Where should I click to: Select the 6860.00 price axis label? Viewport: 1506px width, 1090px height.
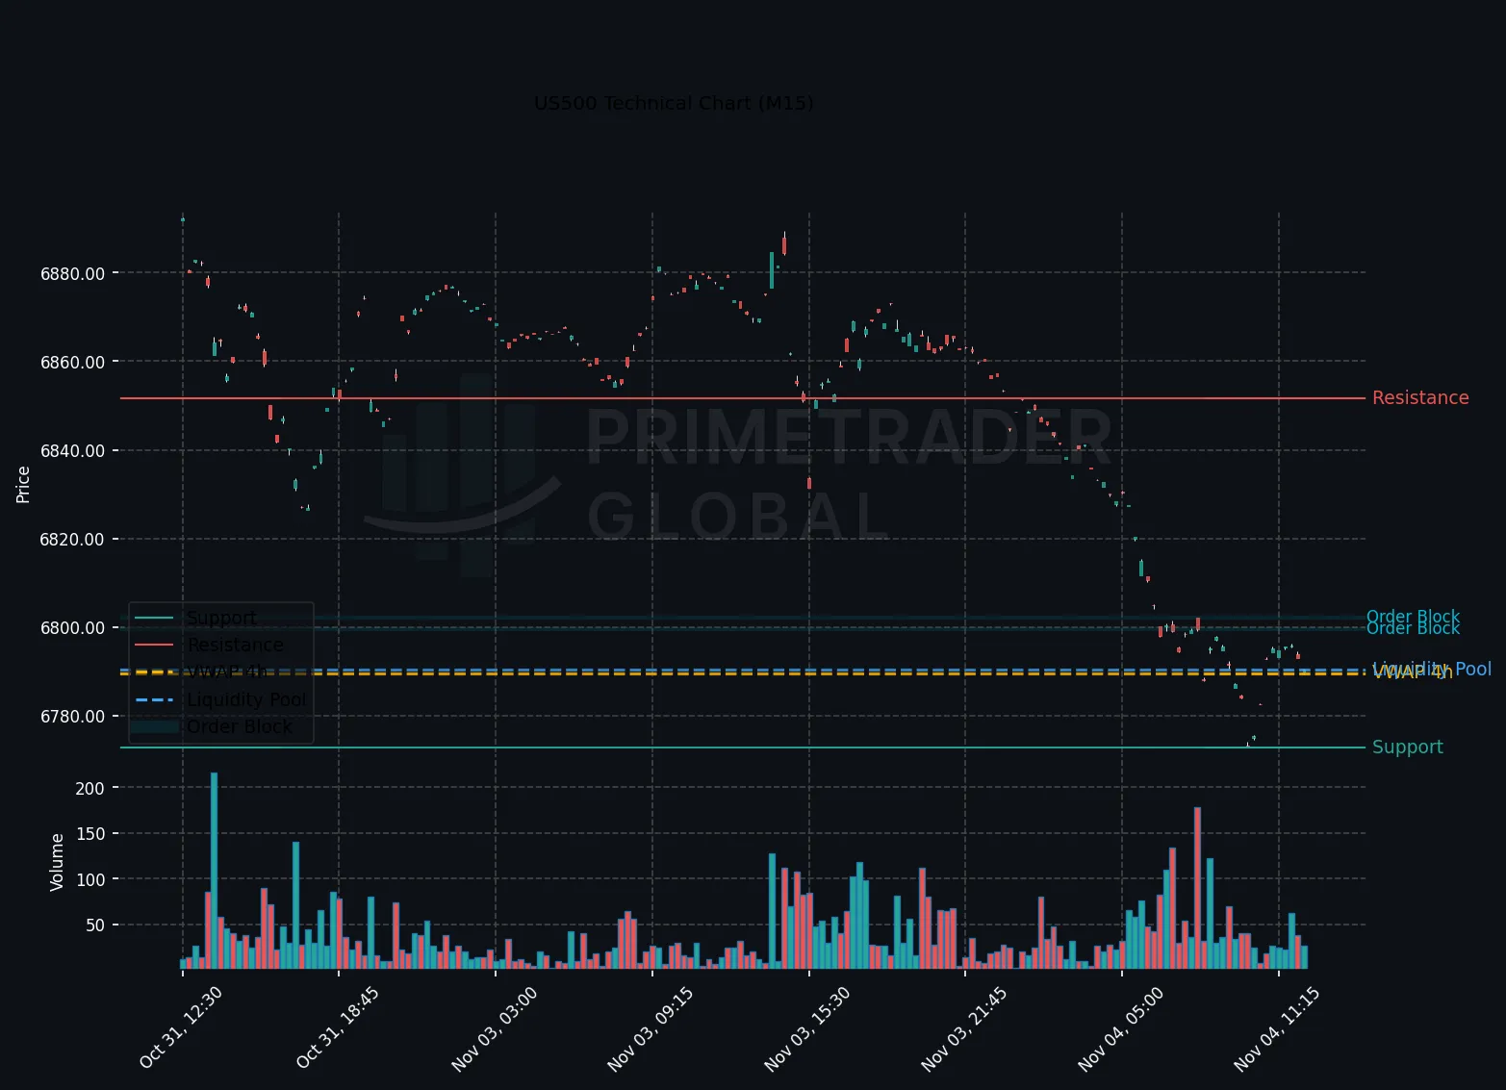72,362
